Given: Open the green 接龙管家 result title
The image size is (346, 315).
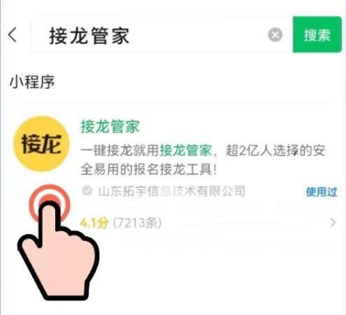Looking at the screenshot, I should point(110,126).
